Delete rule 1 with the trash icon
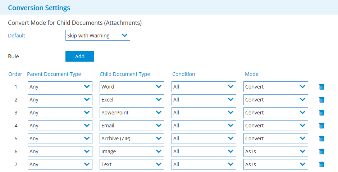Viewport: 338px width, 172px height. pyautogui.click(x=321, y=87)
